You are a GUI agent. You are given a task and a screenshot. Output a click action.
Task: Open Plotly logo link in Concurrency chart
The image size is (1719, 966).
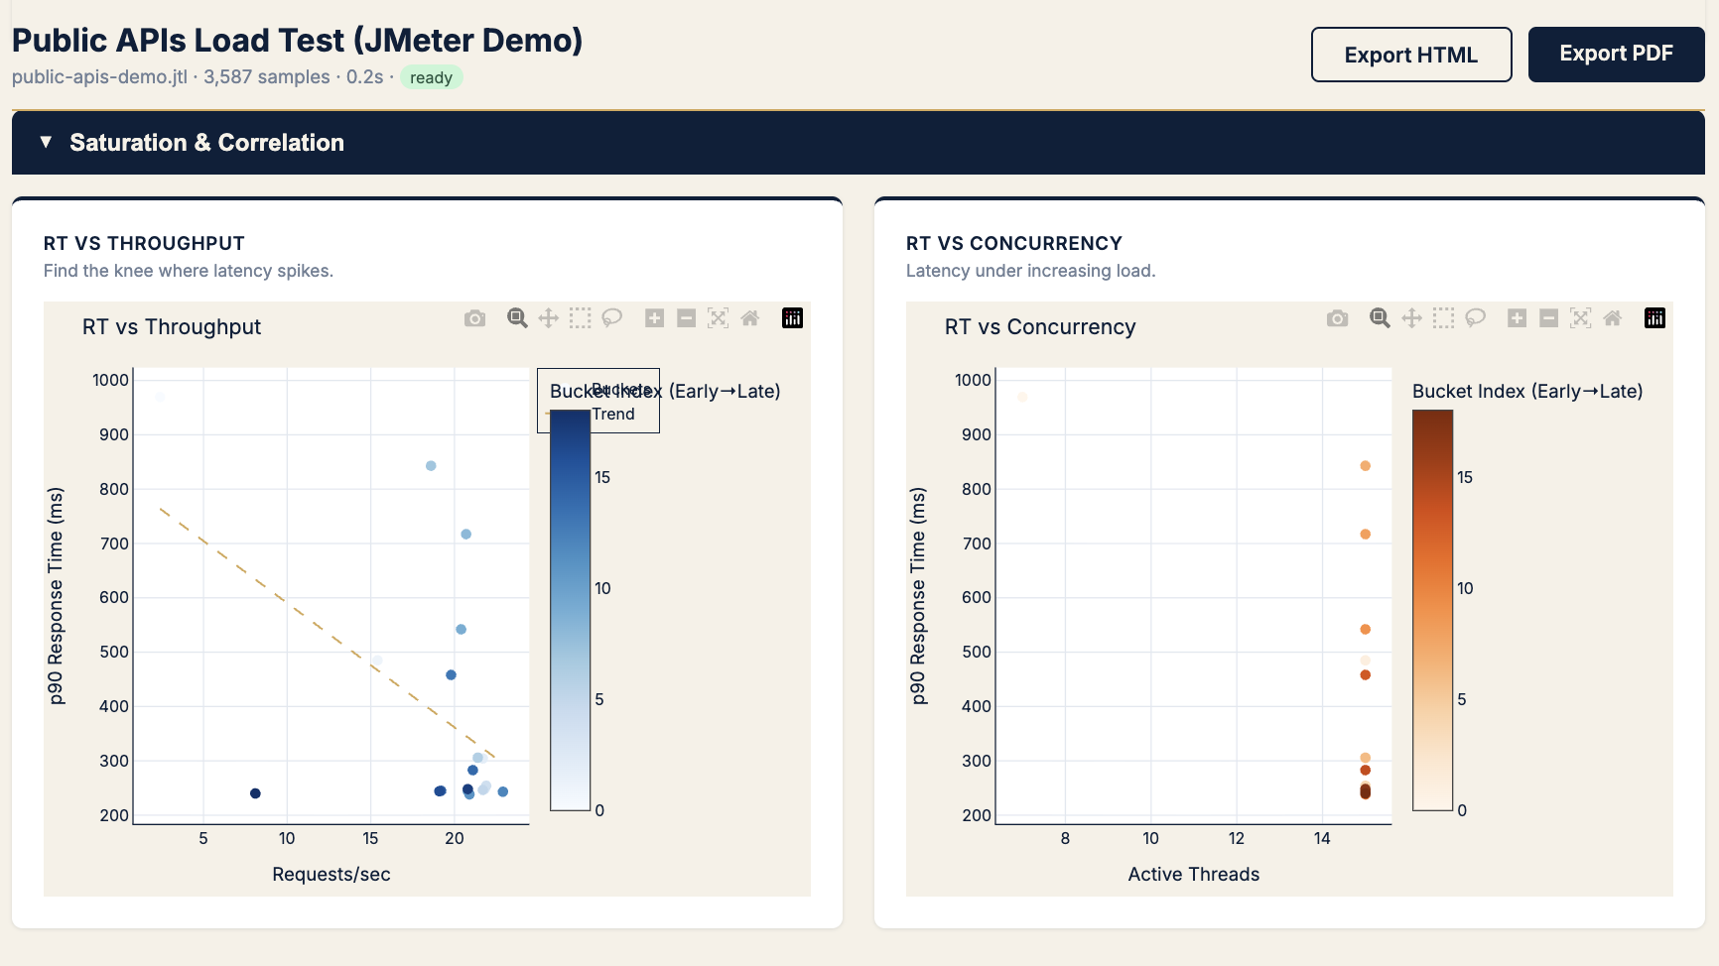pyautogui.click(x=1654, y=318)
